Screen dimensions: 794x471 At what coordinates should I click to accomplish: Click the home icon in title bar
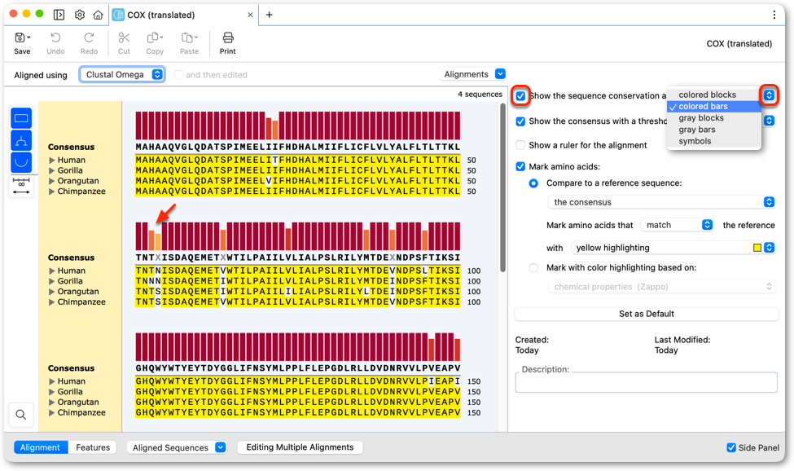coord(99,15)
